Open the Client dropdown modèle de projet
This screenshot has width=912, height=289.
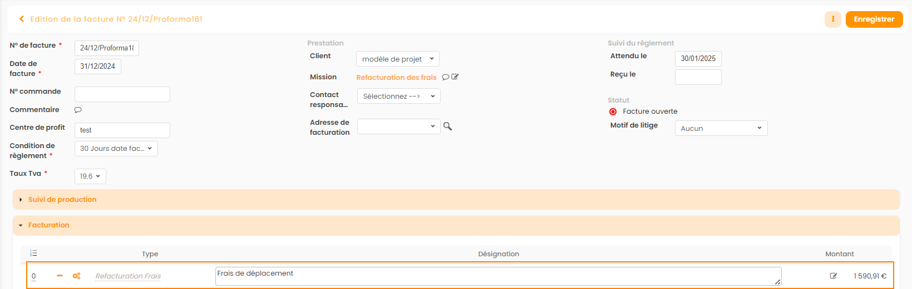397,59
